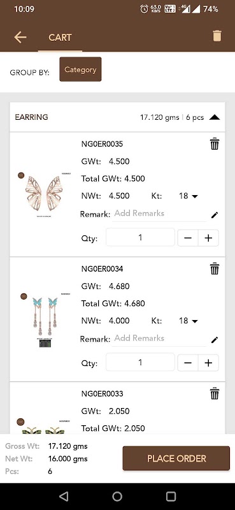Increase quantity of NG0ER0035
Viewport: 235px width, 510px height.
[x=208, y=238]
